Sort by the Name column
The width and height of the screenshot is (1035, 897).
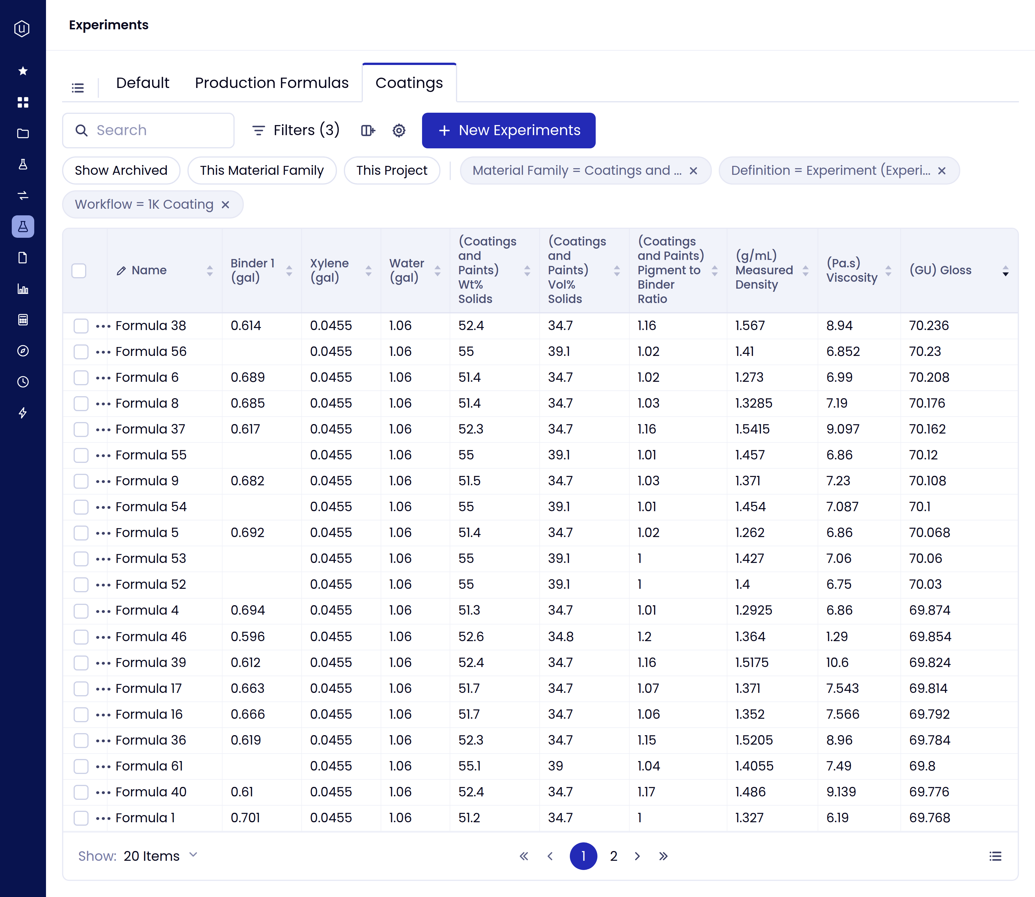point(210,271)
